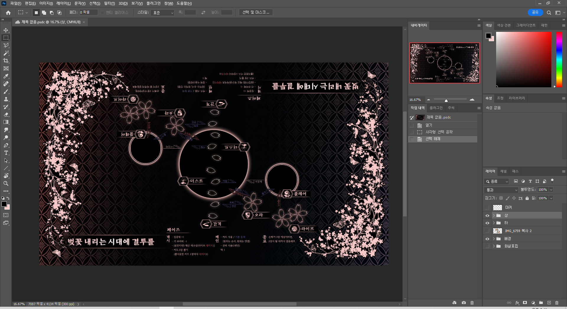The image size is (567, 309).
Task: Show the 마커 layer
Action: pyautogui.click(x=487, y=208)
